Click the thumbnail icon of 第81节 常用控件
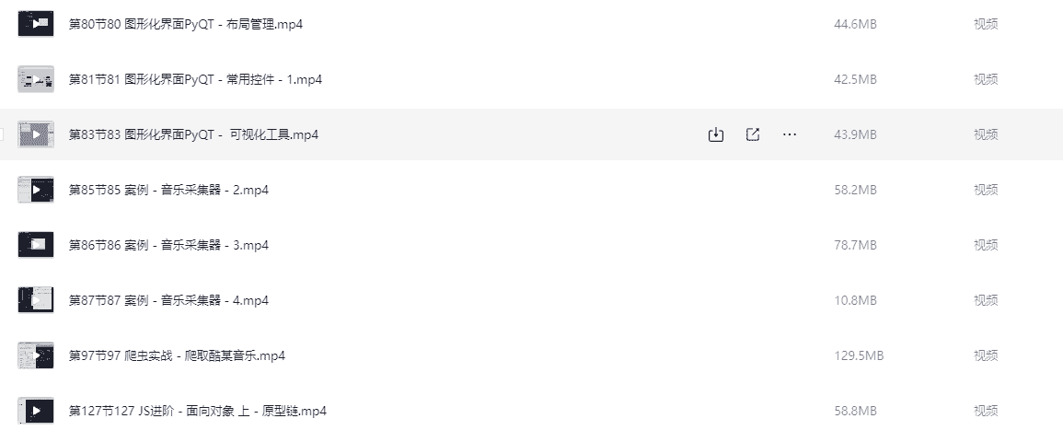Image resolution: width=1063 pixels, height=442 pixels. point(36,79)
